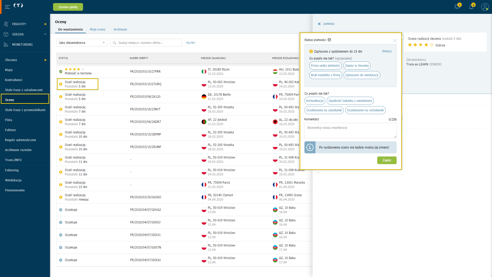Expand the Giełda sidebar section
Image resolution: width=492 pixels, height=277 pixels.
(45, 34)
